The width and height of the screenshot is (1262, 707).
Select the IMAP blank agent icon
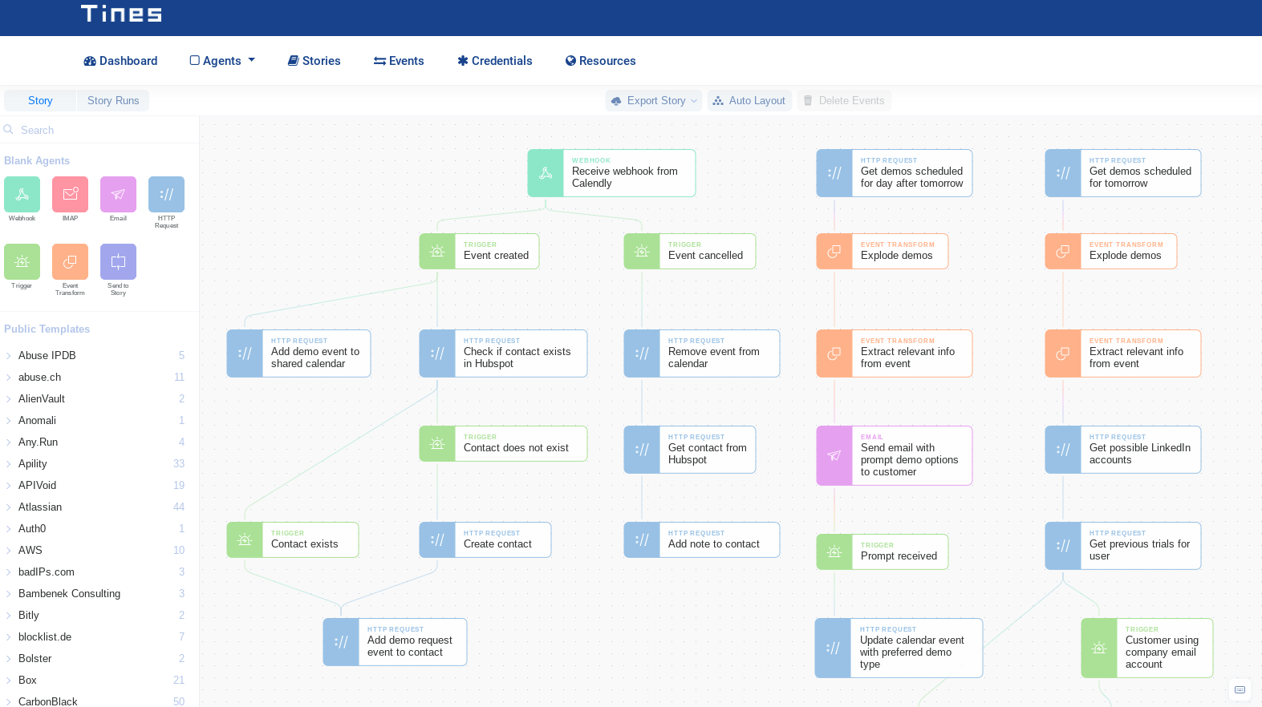70,194
